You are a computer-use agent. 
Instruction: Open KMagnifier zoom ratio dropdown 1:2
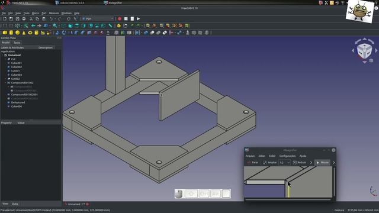click(x=284, y=163)
